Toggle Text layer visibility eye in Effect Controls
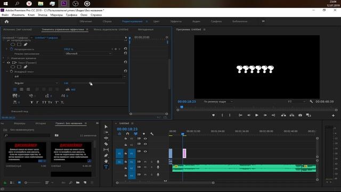The width and height of the screenshot is (341, 192). (9, 63)
